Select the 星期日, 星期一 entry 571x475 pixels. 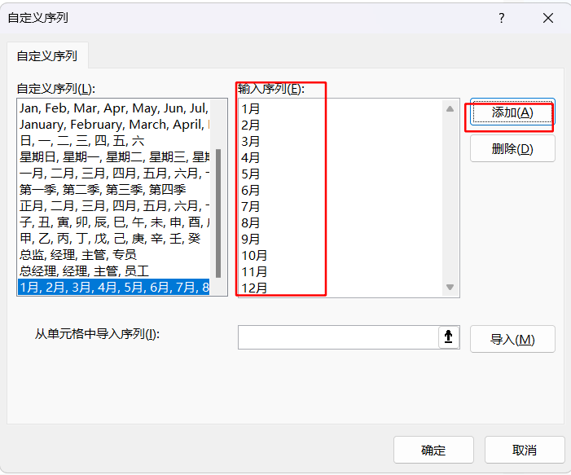click(113, 157)
